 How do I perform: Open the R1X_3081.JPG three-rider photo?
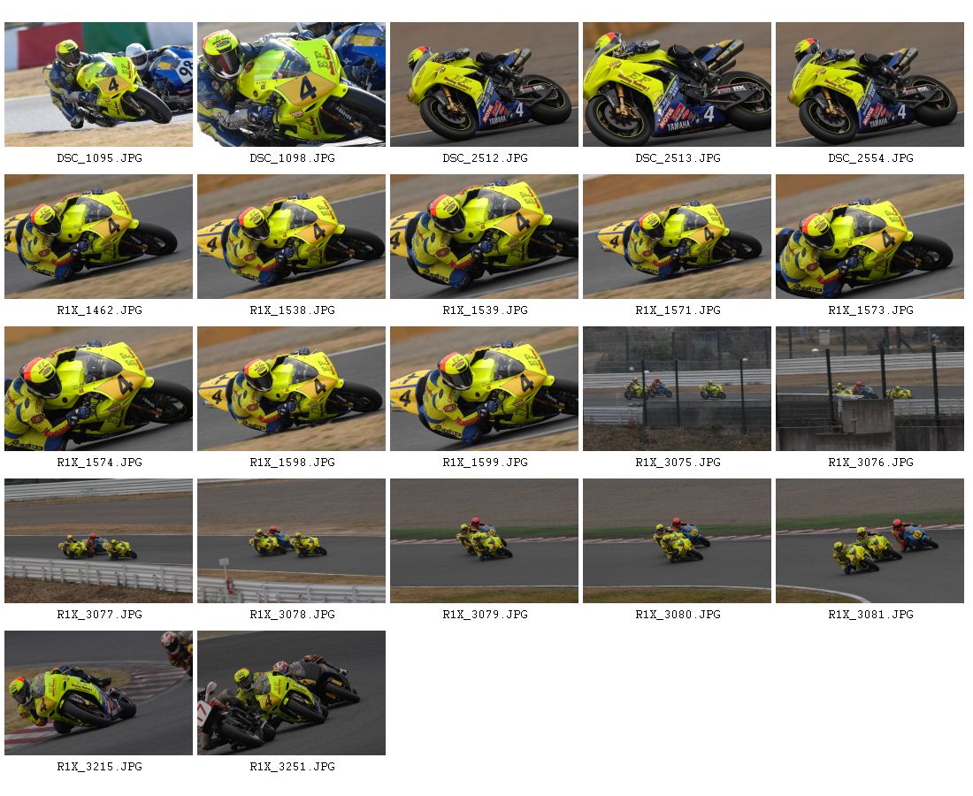tap(870, 540)
